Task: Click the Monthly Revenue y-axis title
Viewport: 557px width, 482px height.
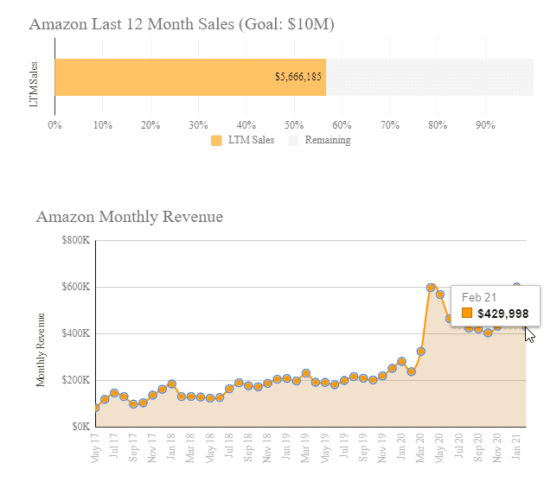Action: (41, 346)
